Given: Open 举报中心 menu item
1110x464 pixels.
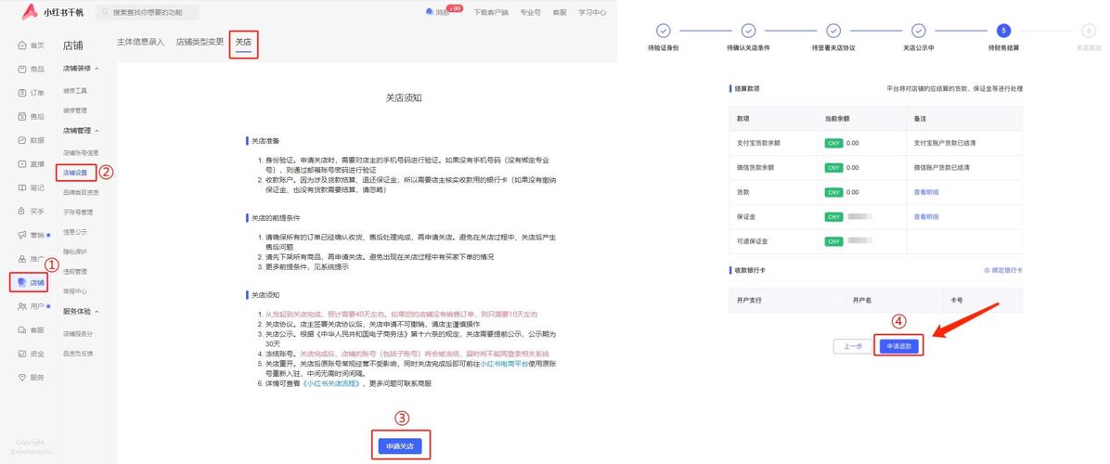Looking at the screenshot, I should 75,291.
